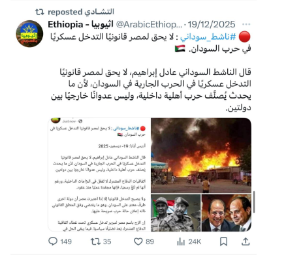Repost the tweet with the retweet icon
The width and height of the screenshot is (286, 263).
coord(95,241)
